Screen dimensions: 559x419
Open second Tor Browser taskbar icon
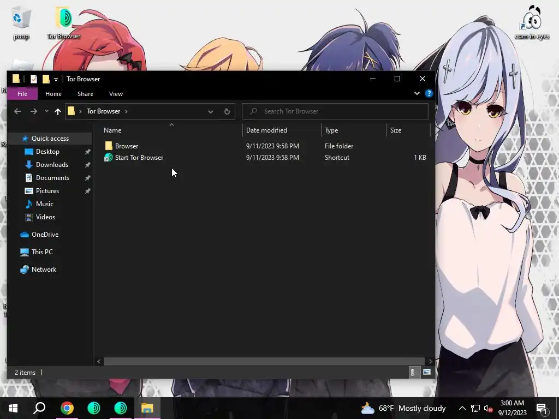pyautogui.click(x=121, y=408)
